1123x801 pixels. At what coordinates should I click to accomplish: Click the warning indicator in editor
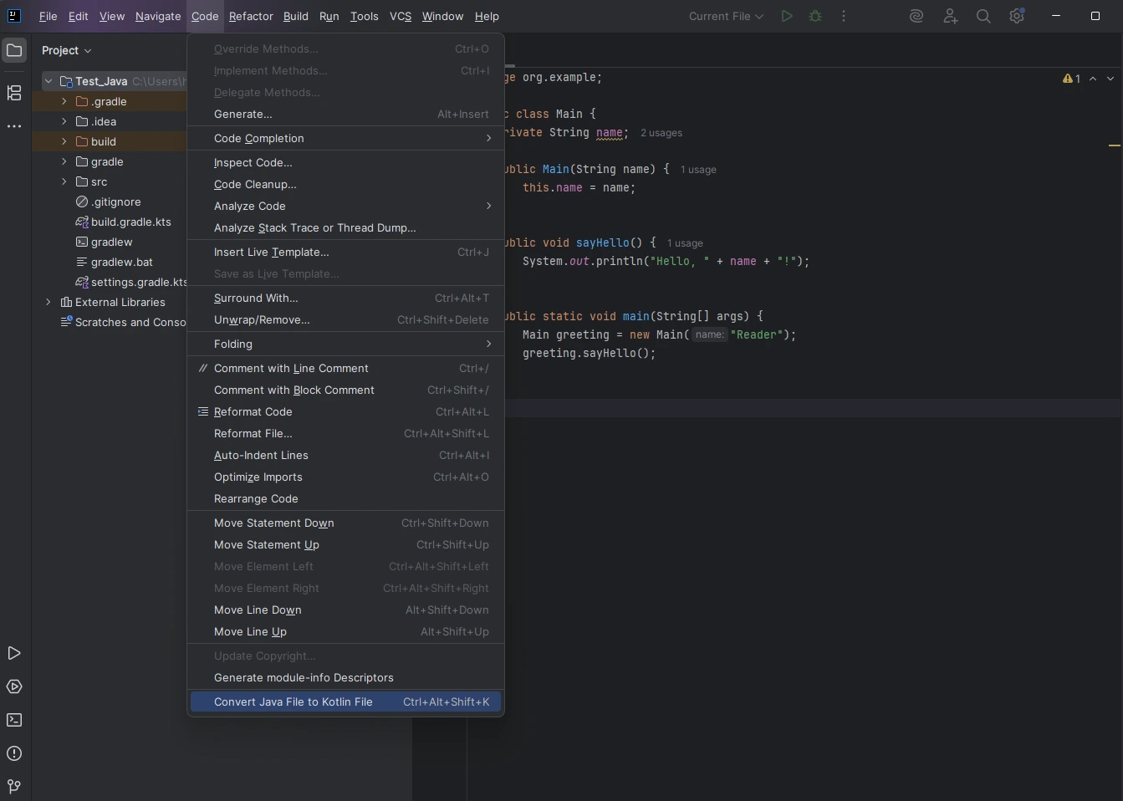click(x=1071, y=79)
